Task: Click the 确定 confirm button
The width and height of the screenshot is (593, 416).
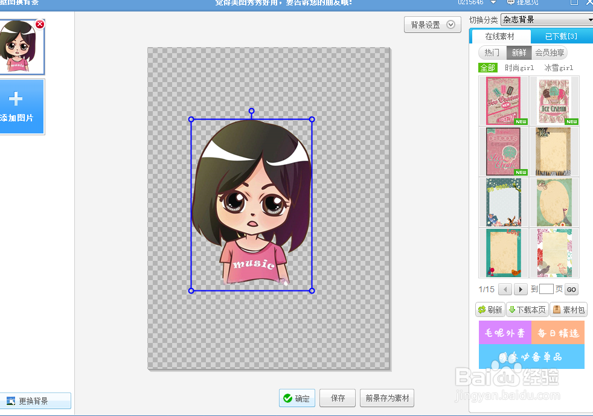Action: pos(297,398)
